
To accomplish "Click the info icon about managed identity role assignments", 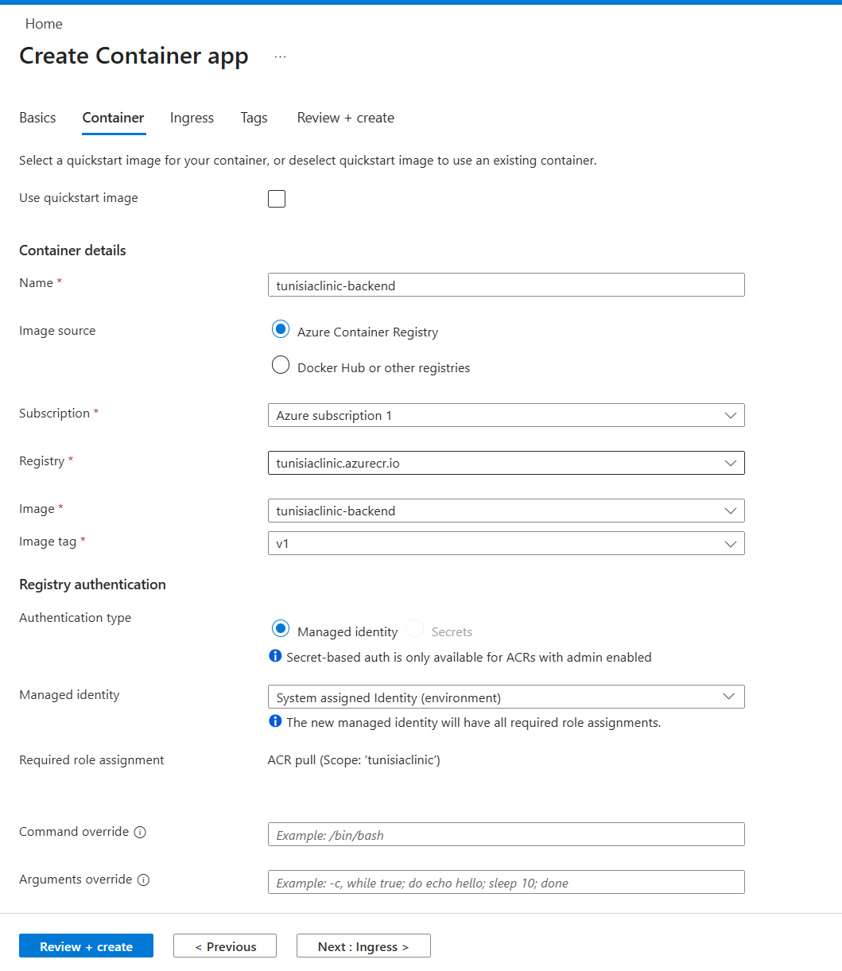I will click(274, 721).
